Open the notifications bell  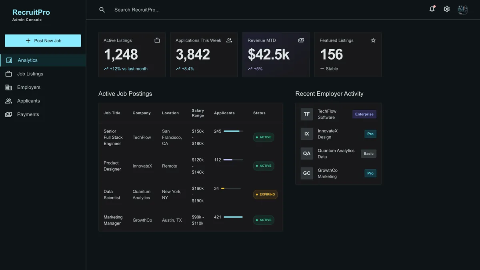(432, 9)
